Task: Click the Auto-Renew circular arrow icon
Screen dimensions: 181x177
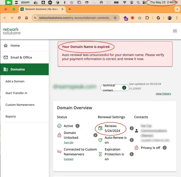Action: pyautogui.click(x=100, y=140)
